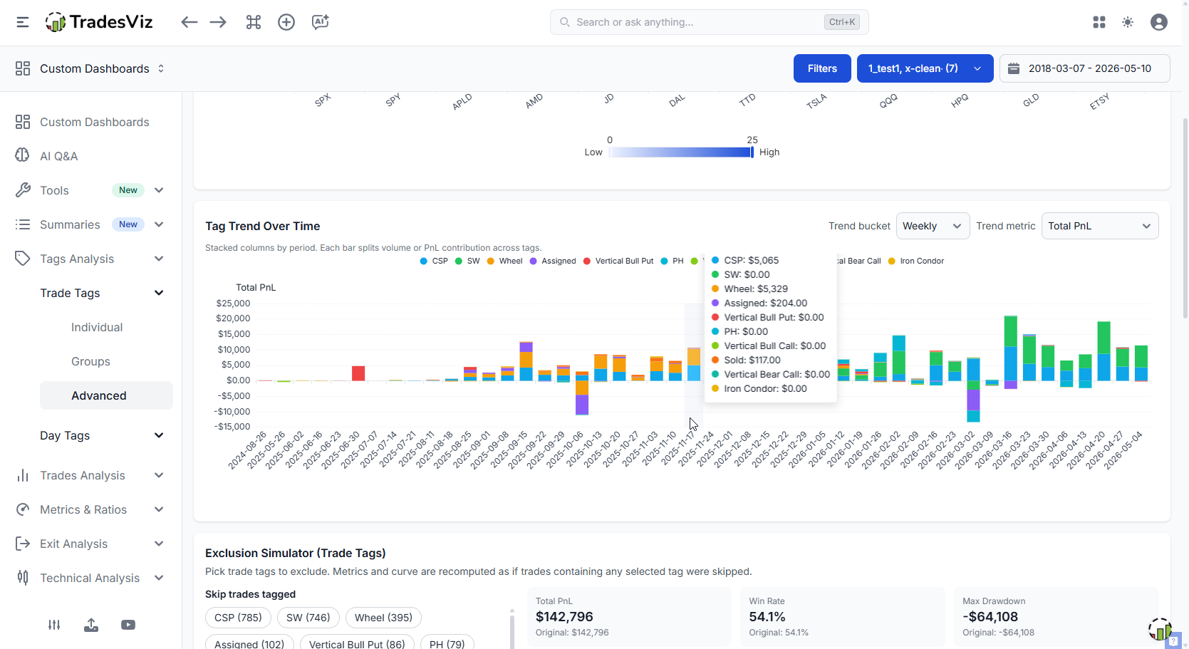Screen dimensions: 1189x649
Task: Open Custom Dashboards in the sidebar
Action: point(95,122)
